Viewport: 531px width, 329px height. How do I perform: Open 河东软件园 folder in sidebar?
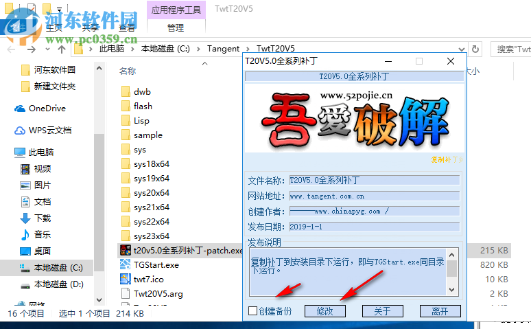coord(48,70)
